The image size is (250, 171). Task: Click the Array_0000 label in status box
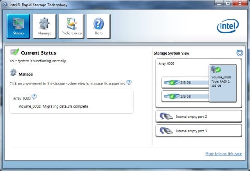click(x=22, y=98)
